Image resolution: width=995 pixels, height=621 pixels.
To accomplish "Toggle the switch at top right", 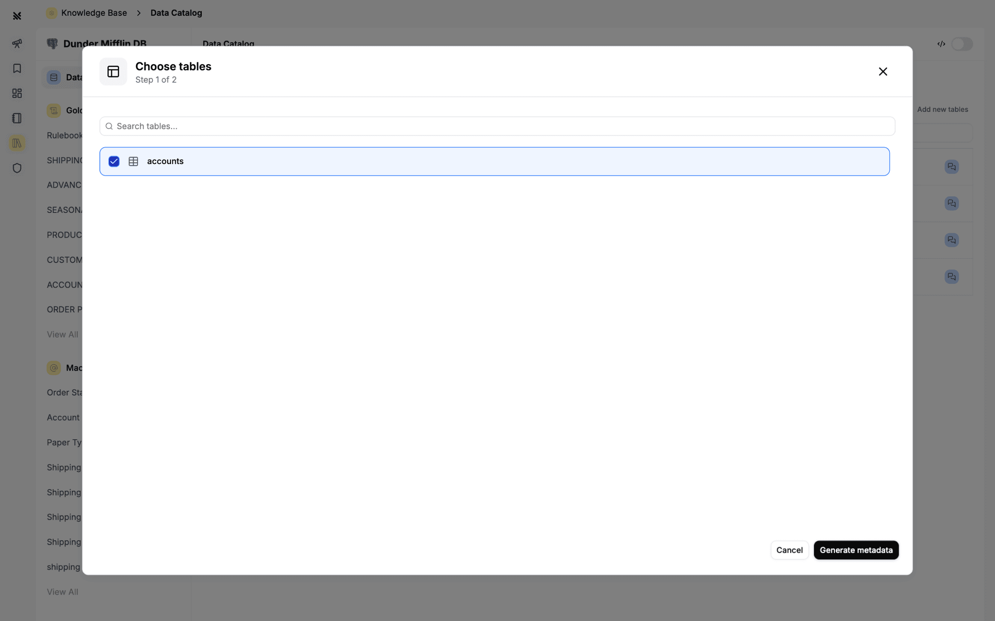I will (962, 44).
